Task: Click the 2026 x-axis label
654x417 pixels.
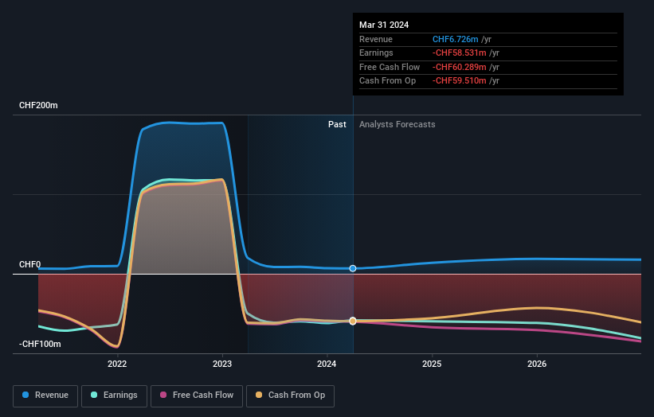Action: [x=537, y=364]
